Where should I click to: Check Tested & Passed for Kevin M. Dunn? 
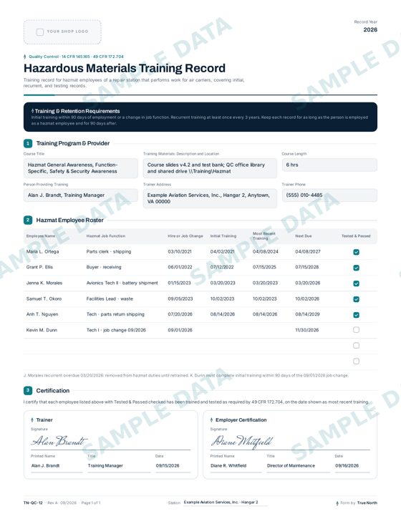357,330
